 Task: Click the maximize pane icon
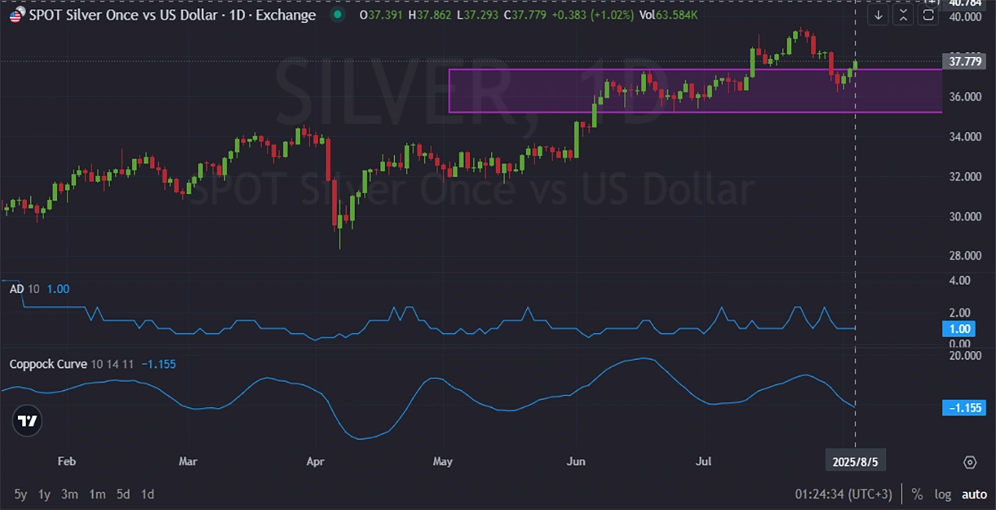(928, 15)
